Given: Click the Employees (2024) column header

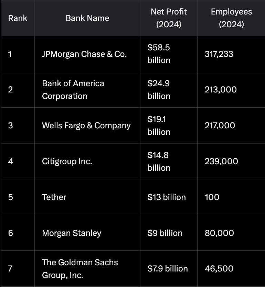Looking at the screenshot, I should pyautogui.click(x=231, y=18).
